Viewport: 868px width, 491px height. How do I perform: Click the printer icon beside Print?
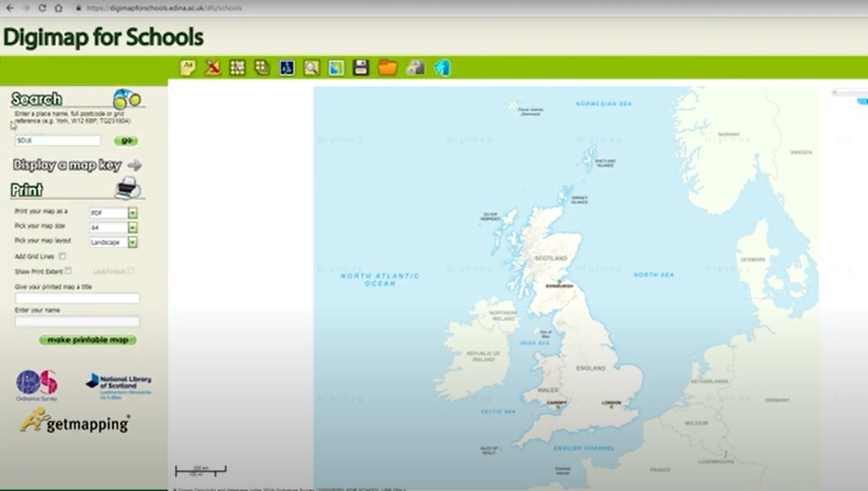128,187
